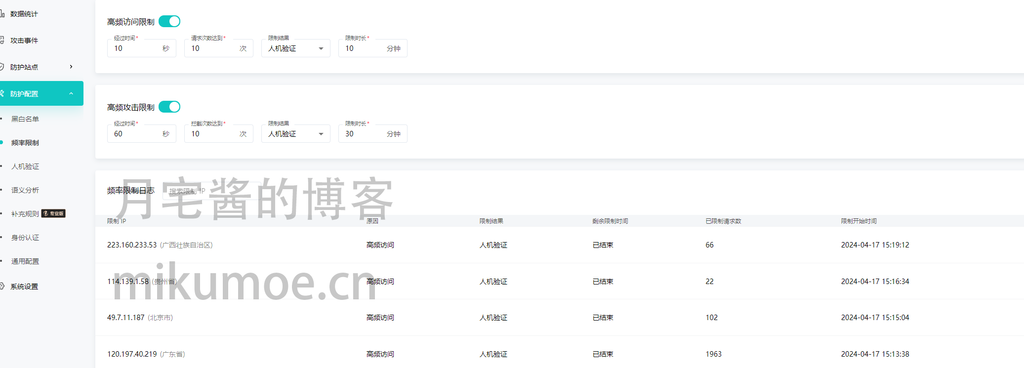The height and width of the screenshot is (368, 1024).
Task: Click IP 49.7.11.187 in the log
Action: point(126,318)
